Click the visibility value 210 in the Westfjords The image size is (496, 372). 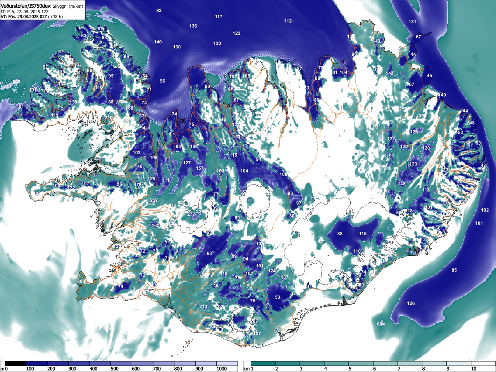coord(109,118)
